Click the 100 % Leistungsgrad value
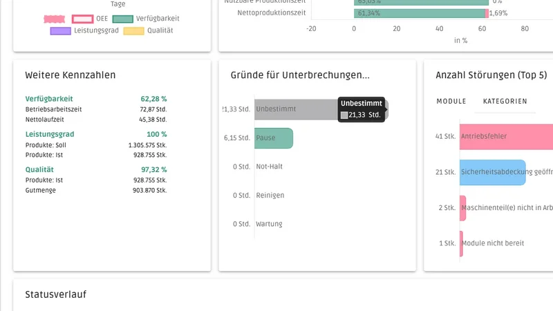This screenshot has height=311, width=553. tap(157, 134)
